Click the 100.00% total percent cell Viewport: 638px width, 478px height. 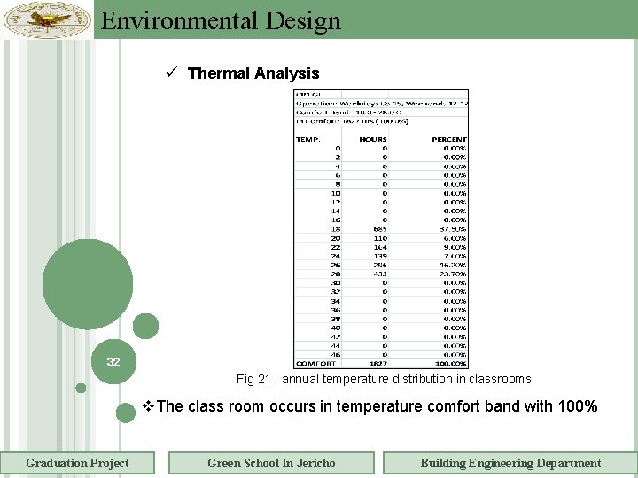point(451,364)
